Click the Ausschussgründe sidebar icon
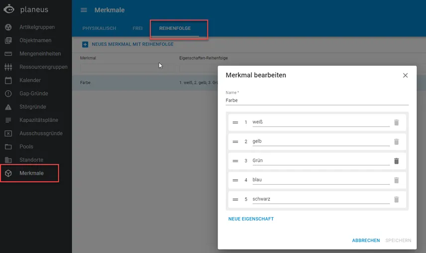The width and height of the screenshot is (426, 253). 8,133
